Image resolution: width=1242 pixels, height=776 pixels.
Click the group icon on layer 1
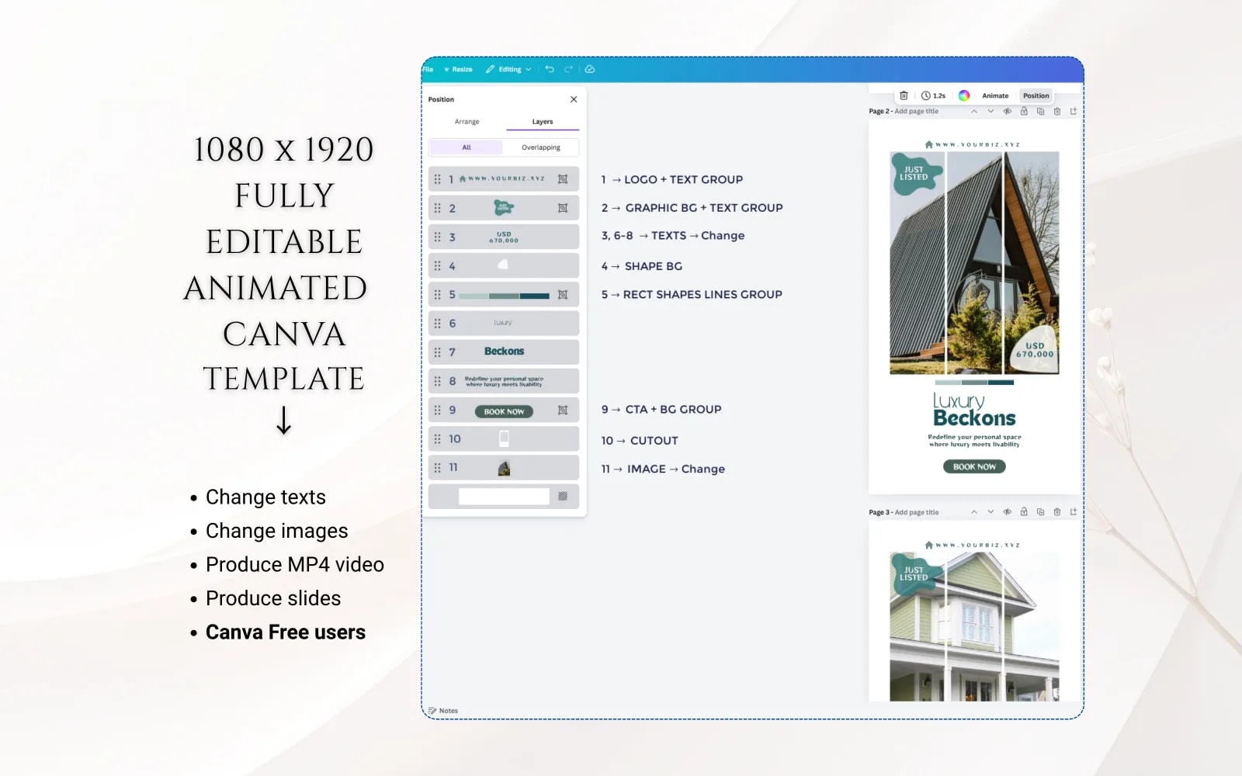(563, 179)
